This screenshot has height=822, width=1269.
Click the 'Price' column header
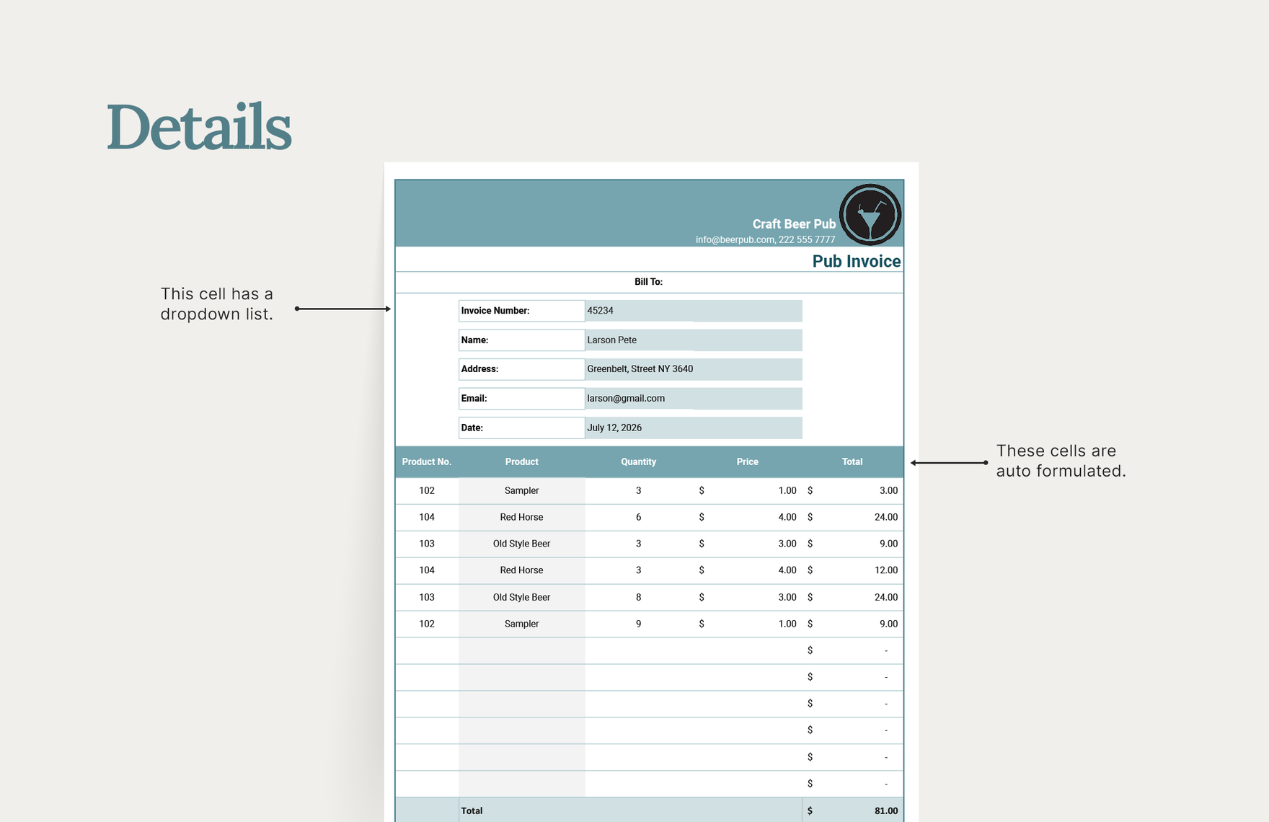tap(747, 461)
